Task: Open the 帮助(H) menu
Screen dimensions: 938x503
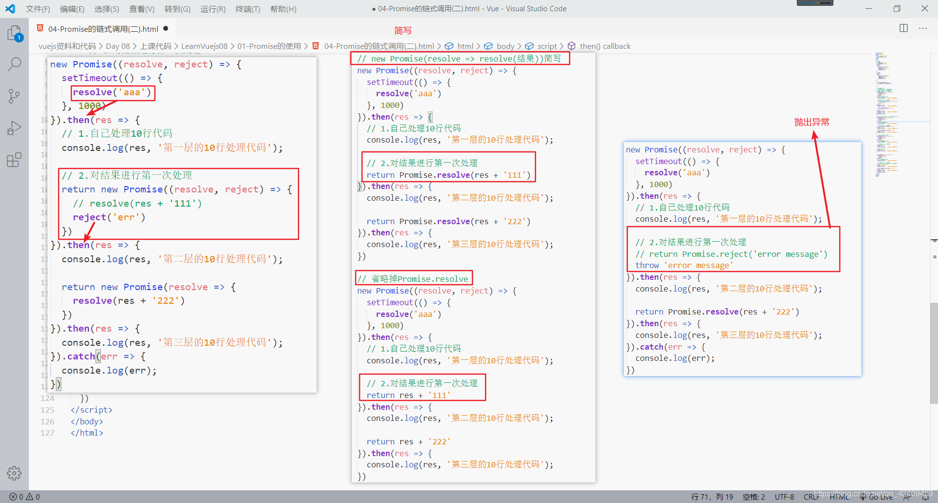Action: pyautogui.click(x=283, y=9)
